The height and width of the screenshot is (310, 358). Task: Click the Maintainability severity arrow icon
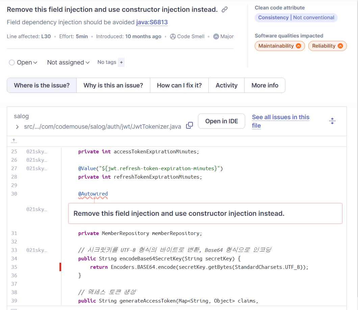[299, 46]
